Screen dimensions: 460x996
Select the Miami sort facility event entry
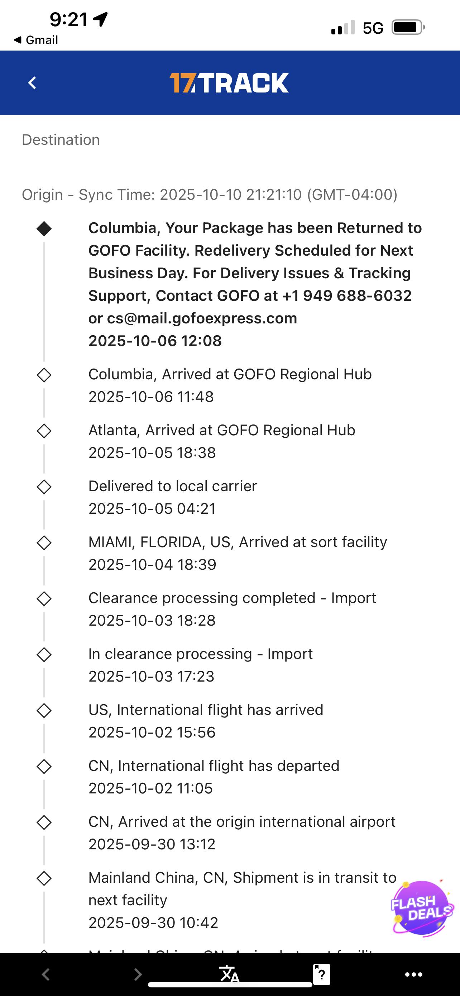click(237, 553)
